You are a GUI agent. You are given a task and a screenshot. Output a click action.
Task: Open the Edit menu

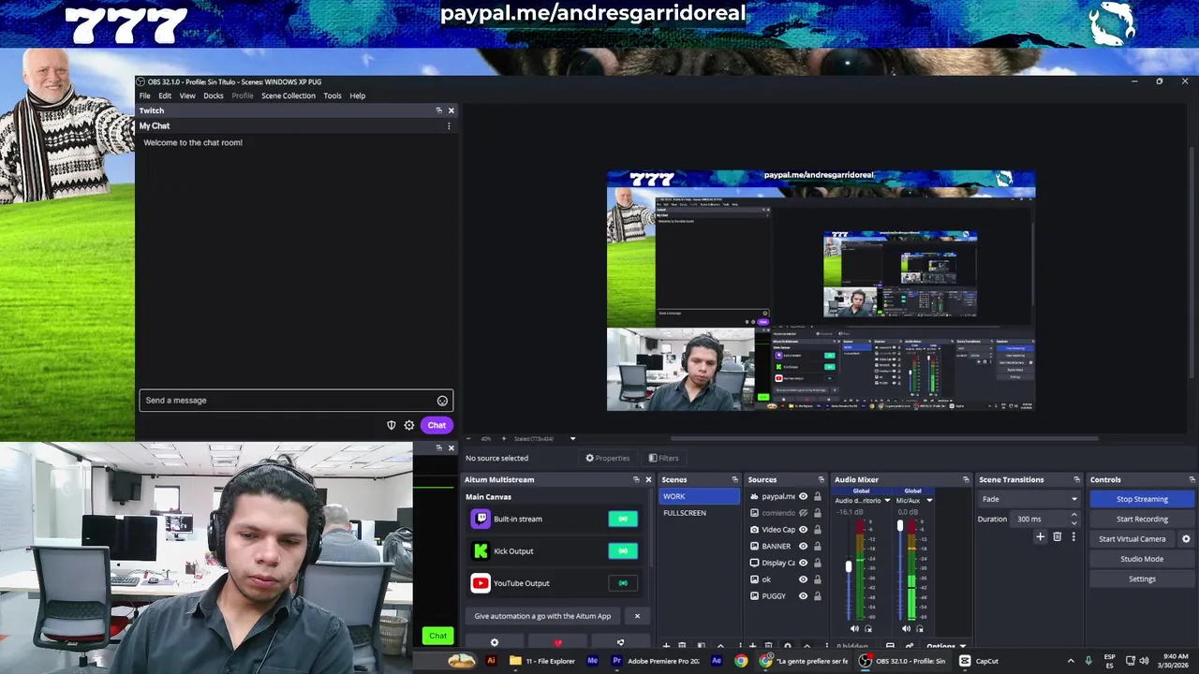coord(165,95)
